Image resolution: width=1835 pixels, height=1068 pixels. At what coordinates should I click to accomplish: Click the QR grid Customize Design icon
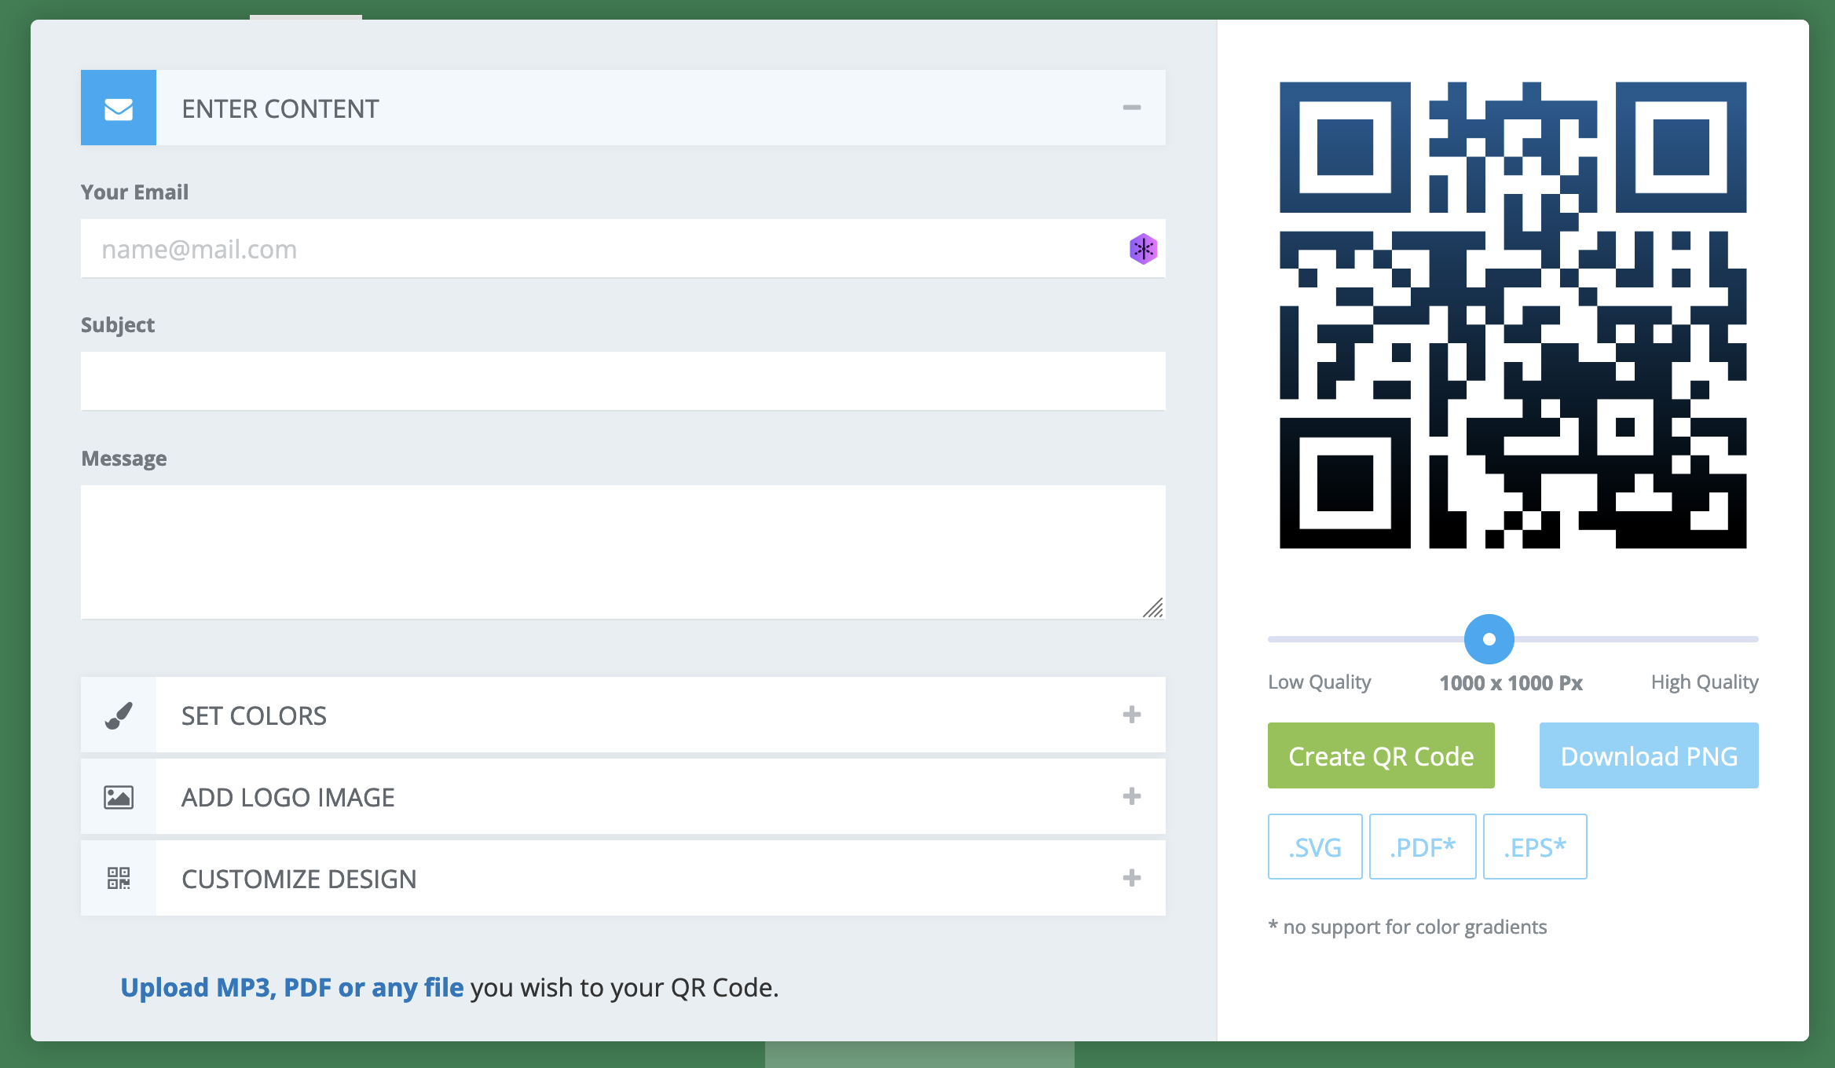[x=119, y=878]
